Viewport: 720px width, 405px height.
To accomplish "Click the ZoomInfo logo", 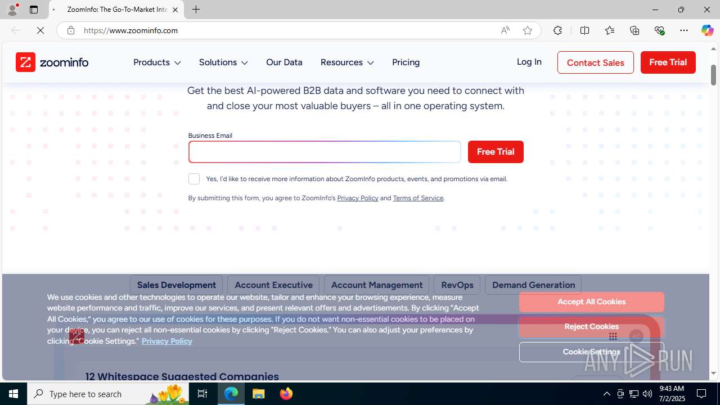I will click(52, 62).
